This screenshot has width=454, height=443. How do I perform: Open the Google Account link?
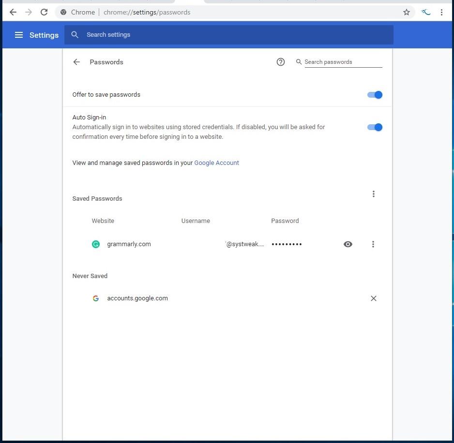point(216,163)
